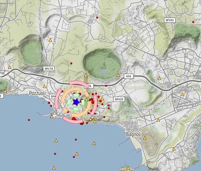This screenshot has height=171, width=201.
Task: Click the yellow triangle beside the Bagnoli label
Action: pyautogui.click(x=145, y=138)
